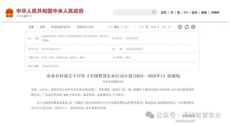Go to 首页 in the breadcrumb

point(31,27)
